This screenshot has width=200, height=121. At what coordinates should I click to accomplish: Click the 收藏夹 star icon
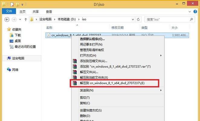pos(9,29)
